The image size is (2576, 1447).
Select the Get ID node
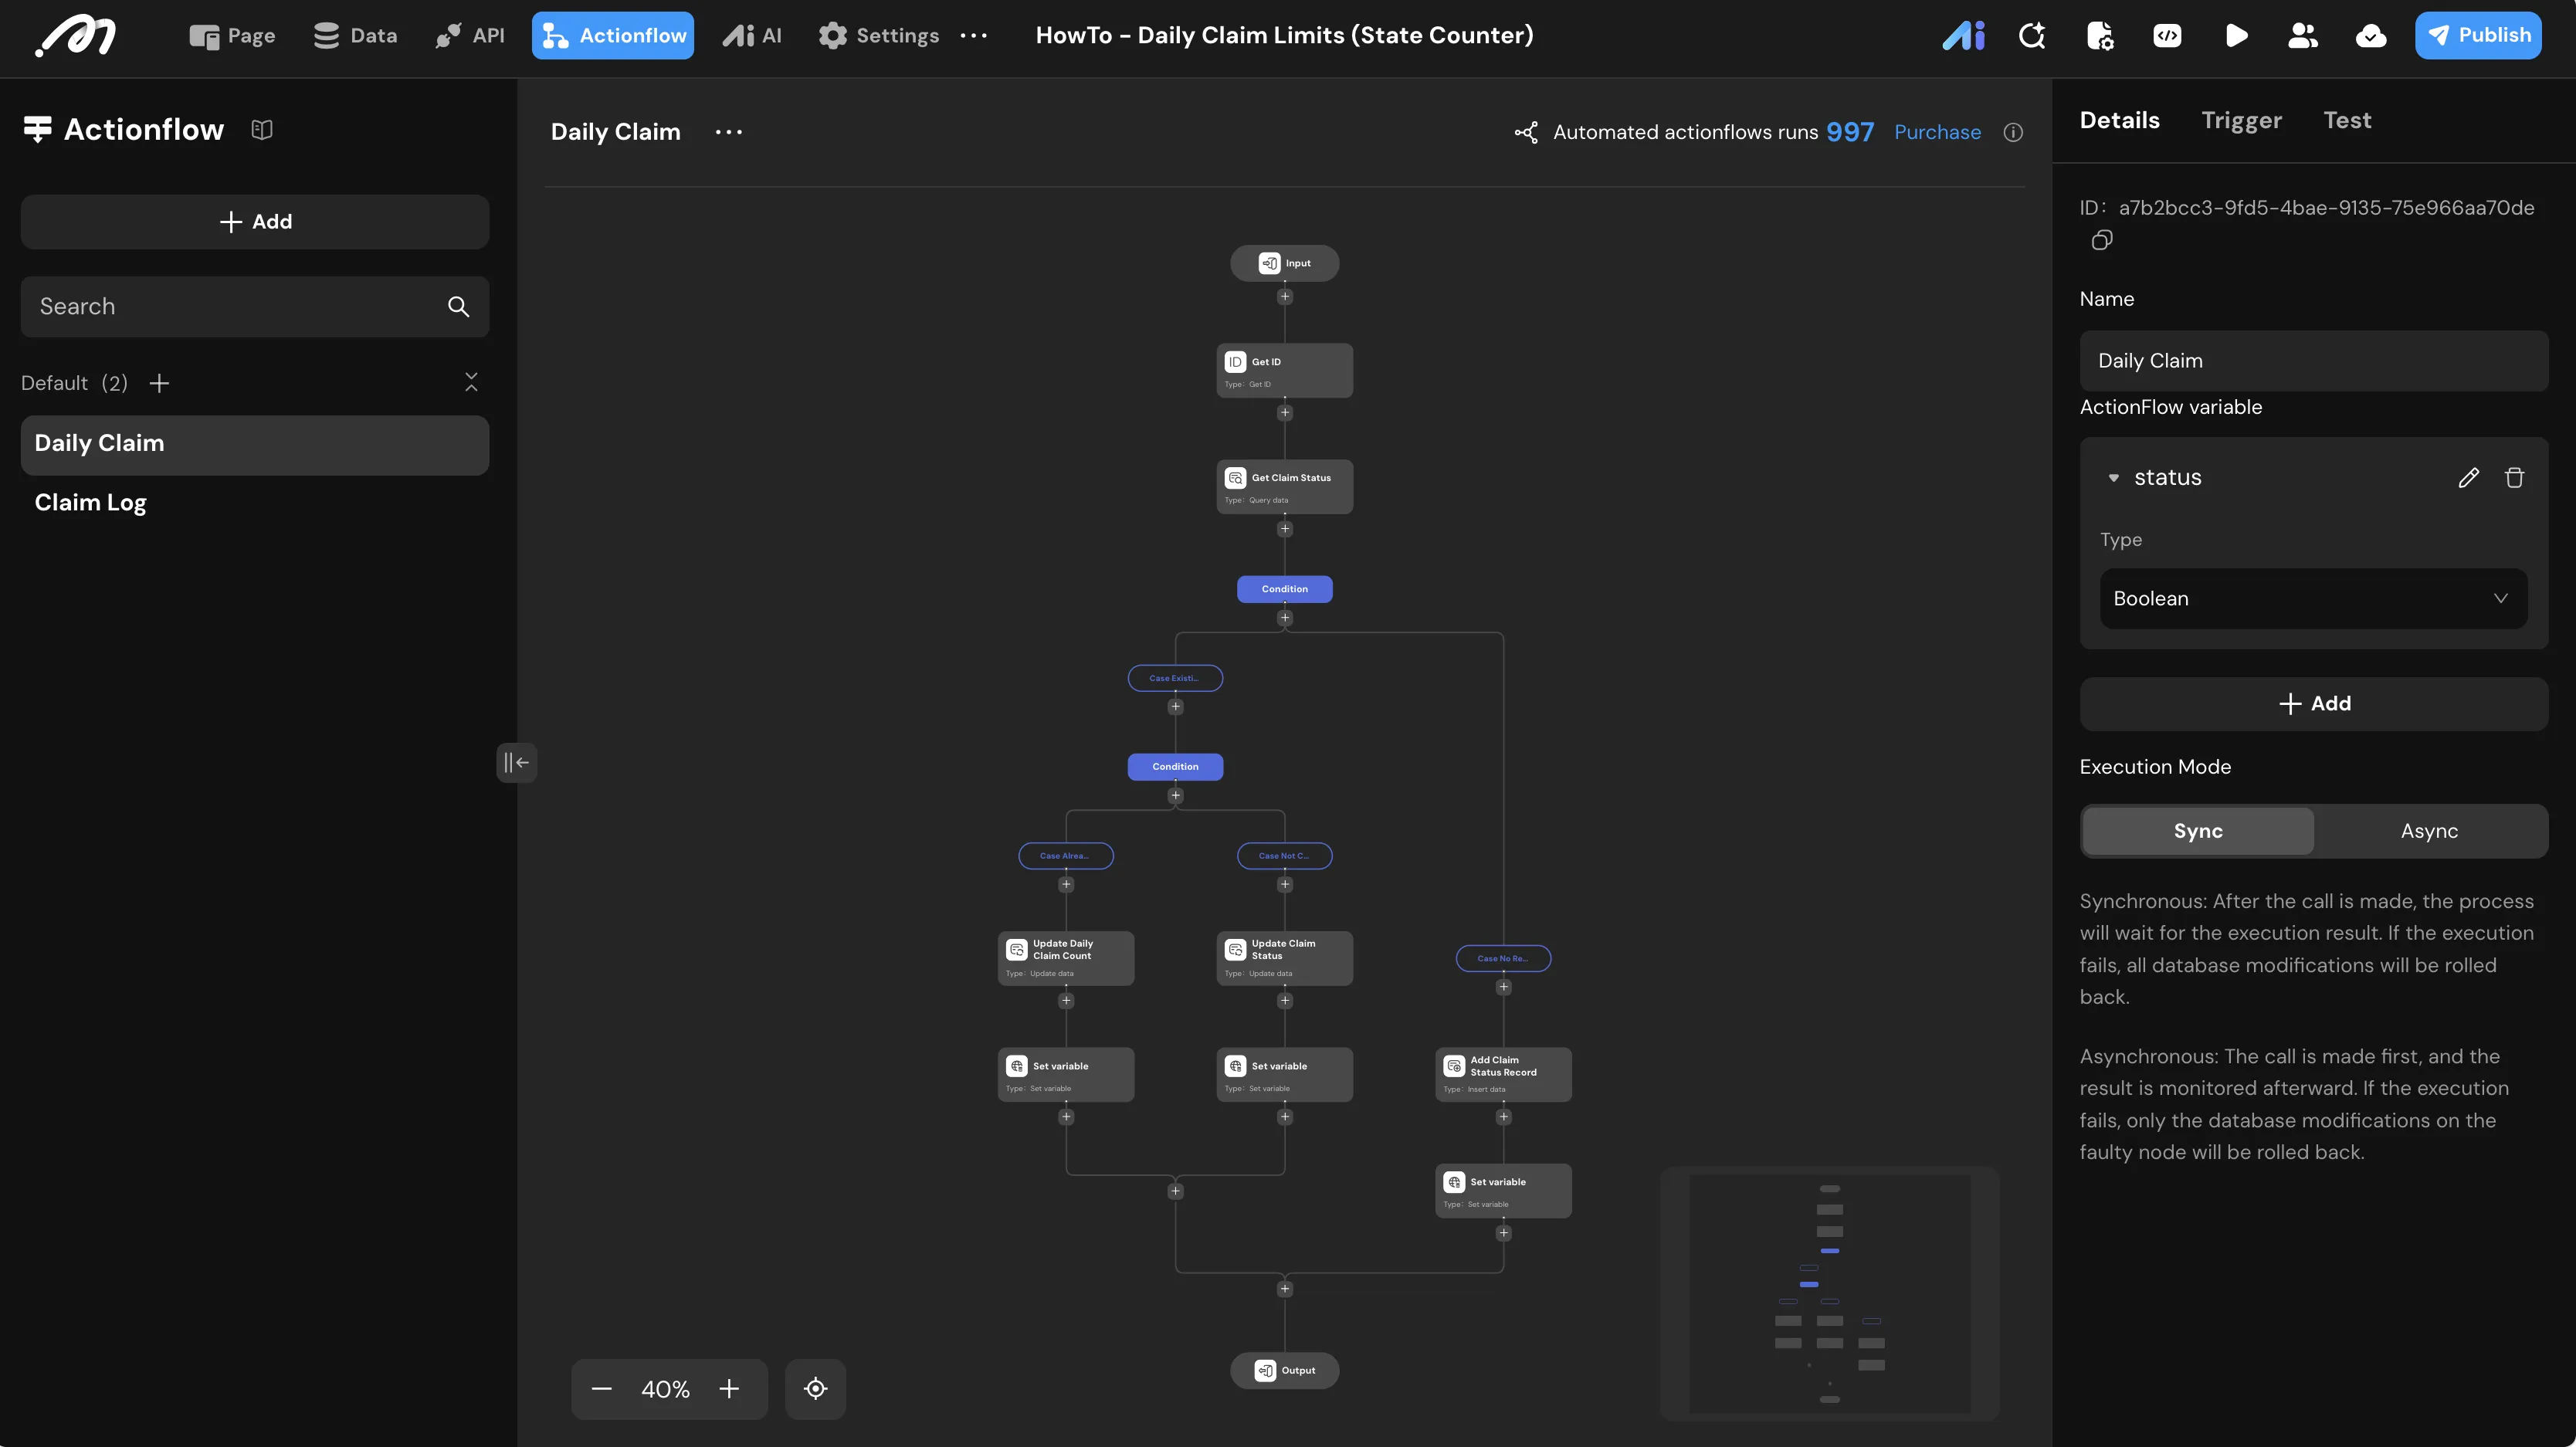[1284, 371]
